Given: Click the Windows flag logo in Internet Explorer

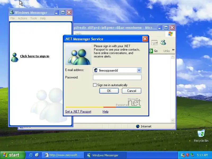Looking at the screenshot, I should [170, 34].
